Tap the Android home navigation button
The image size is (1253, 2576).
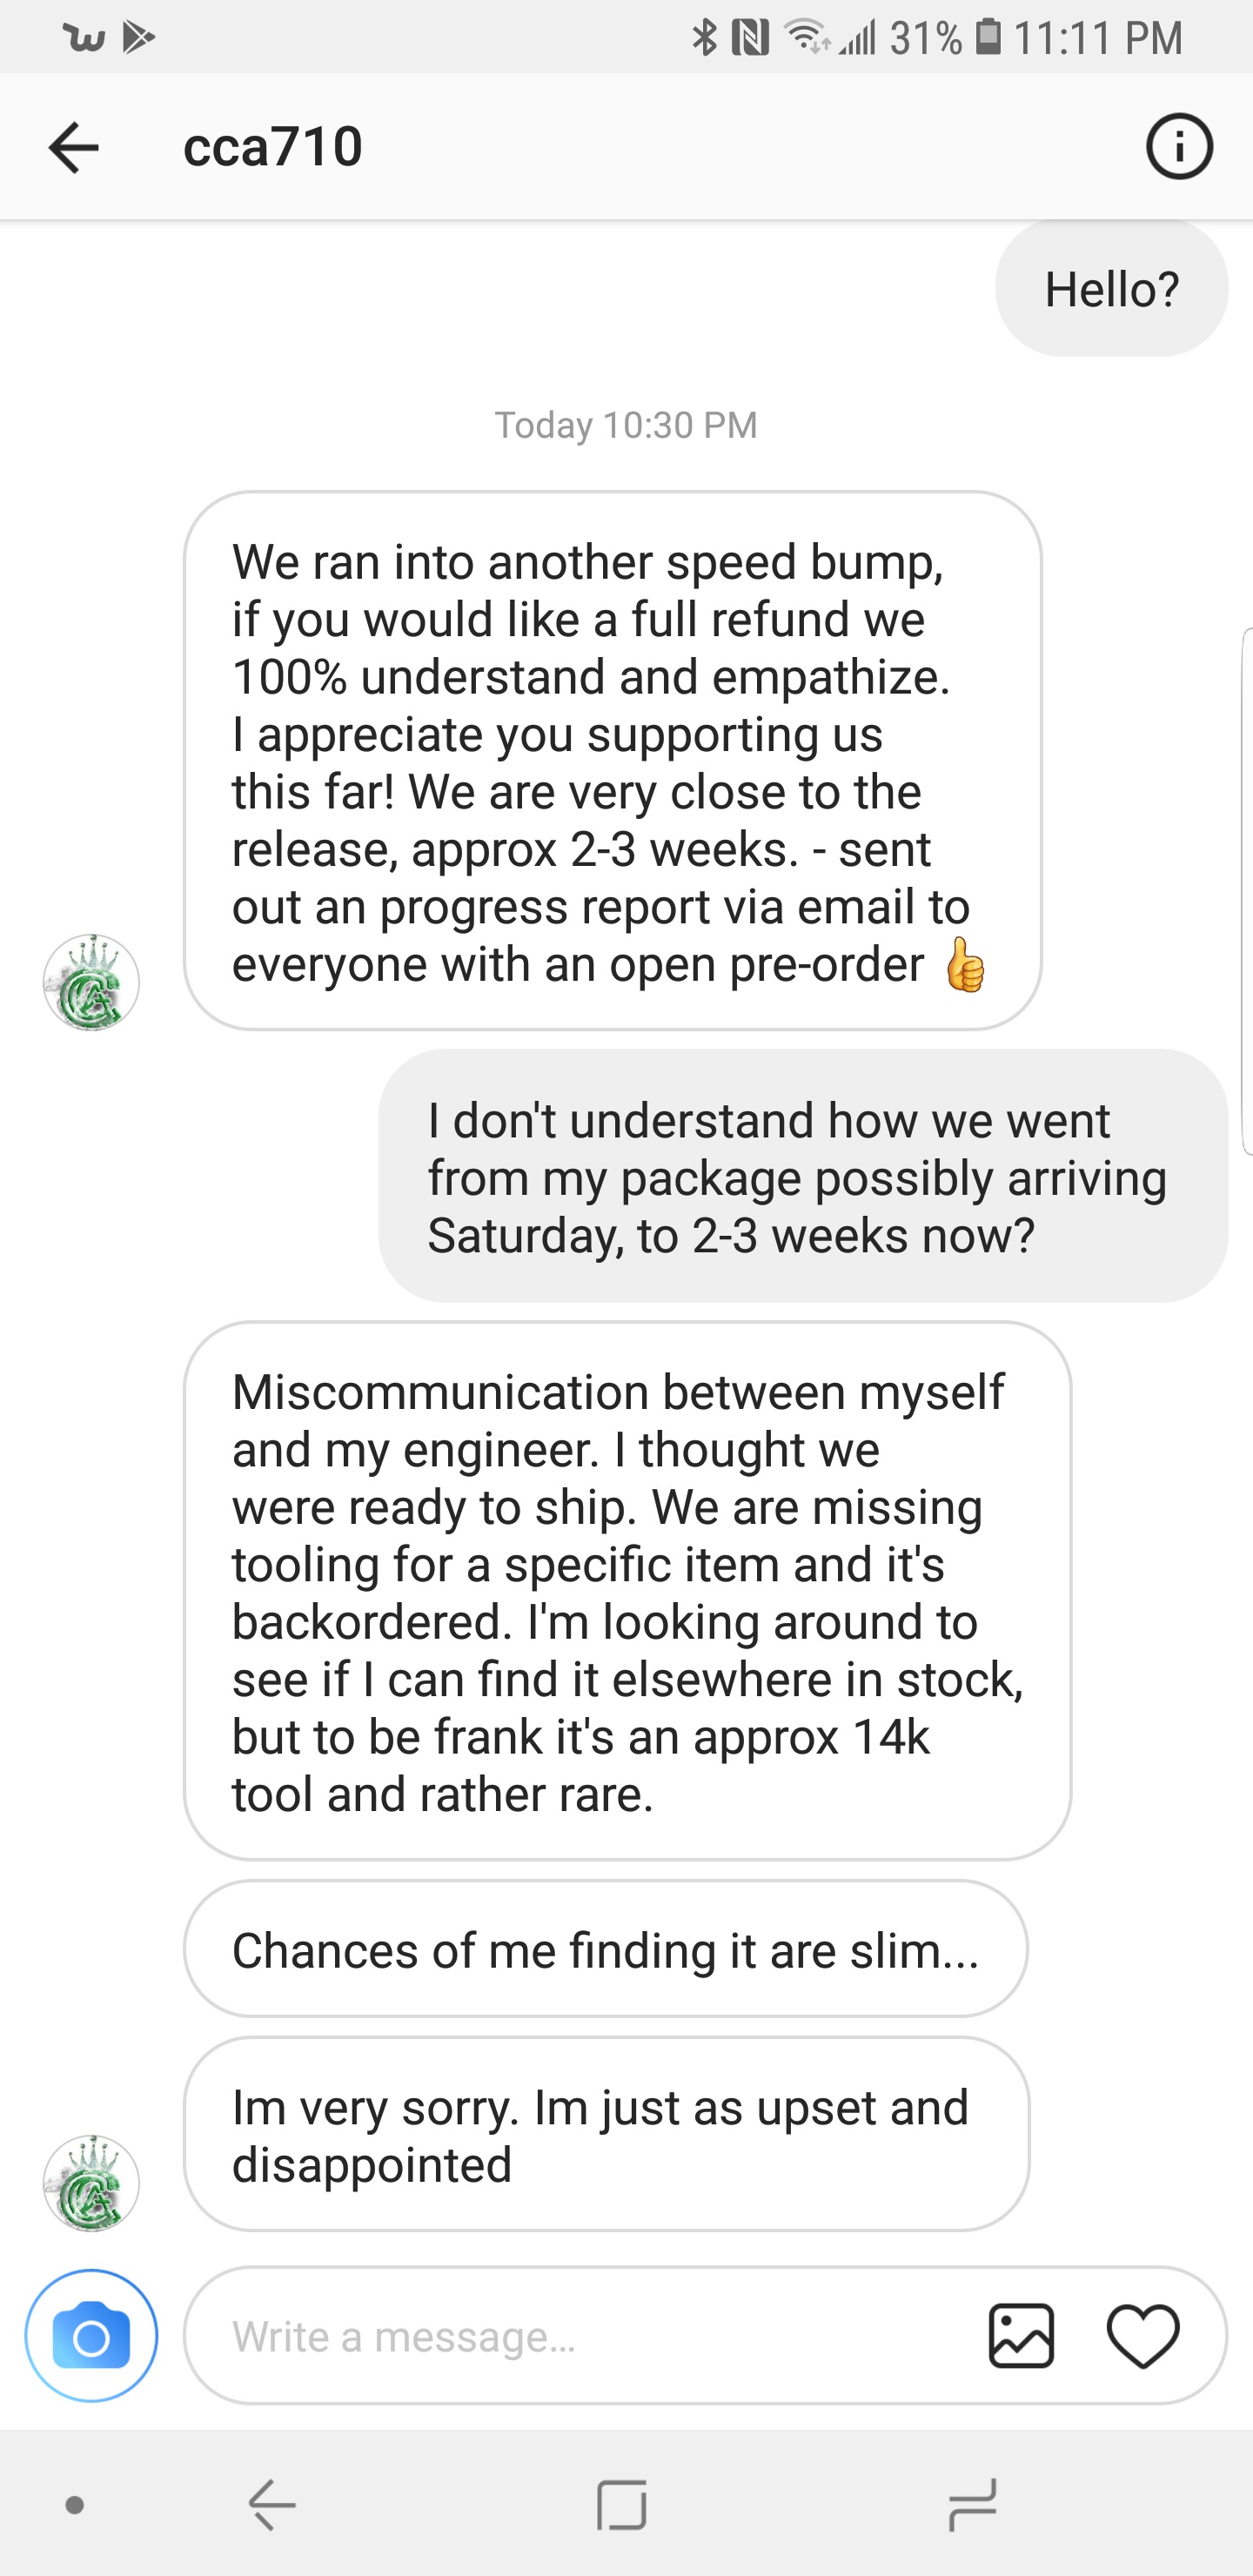622,2504
